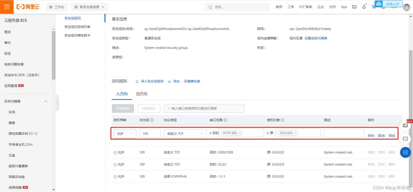Click 取消 to cancel the rule
The width and height of the screenshot is (413, 192).
point(382,136)
